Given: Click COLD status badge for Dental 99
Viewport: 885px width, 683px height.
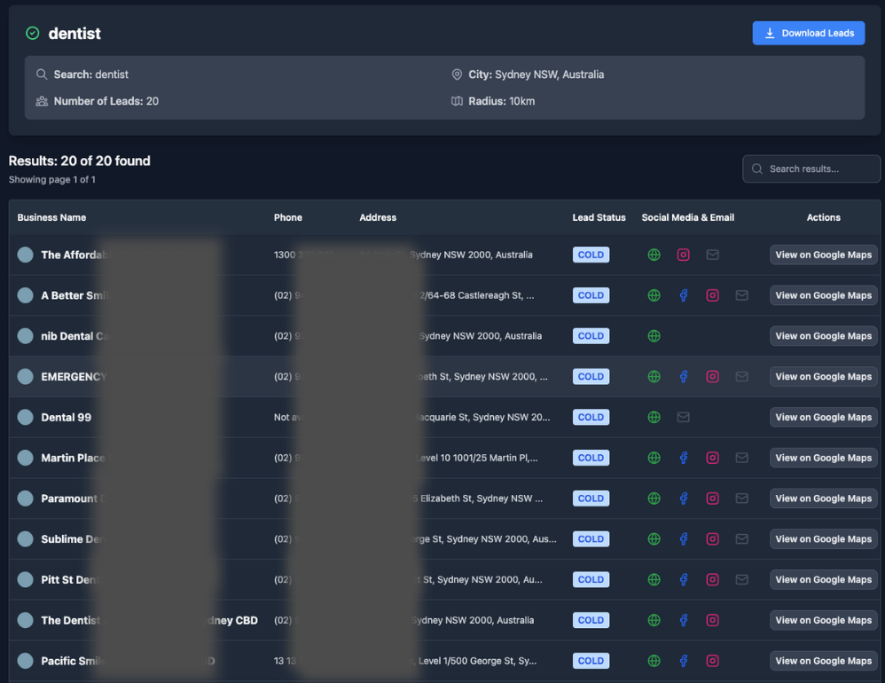Looking at the screenshot, I should pyautogui.click(x=591, y=417).
